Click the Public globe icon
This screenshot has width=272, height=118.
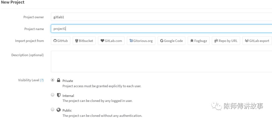click(x=58, y=110)
